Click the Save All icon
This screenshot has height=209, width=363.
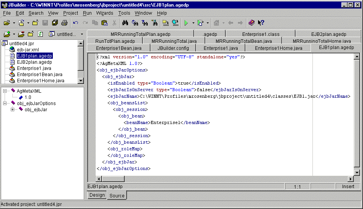[55, 23]
